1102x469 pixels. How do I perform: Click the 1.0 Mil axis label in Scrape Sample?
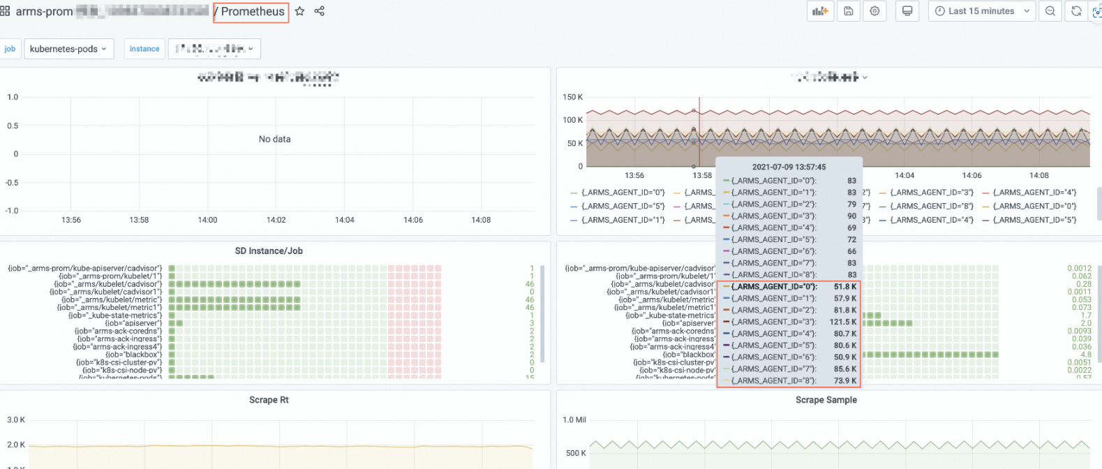574,420
